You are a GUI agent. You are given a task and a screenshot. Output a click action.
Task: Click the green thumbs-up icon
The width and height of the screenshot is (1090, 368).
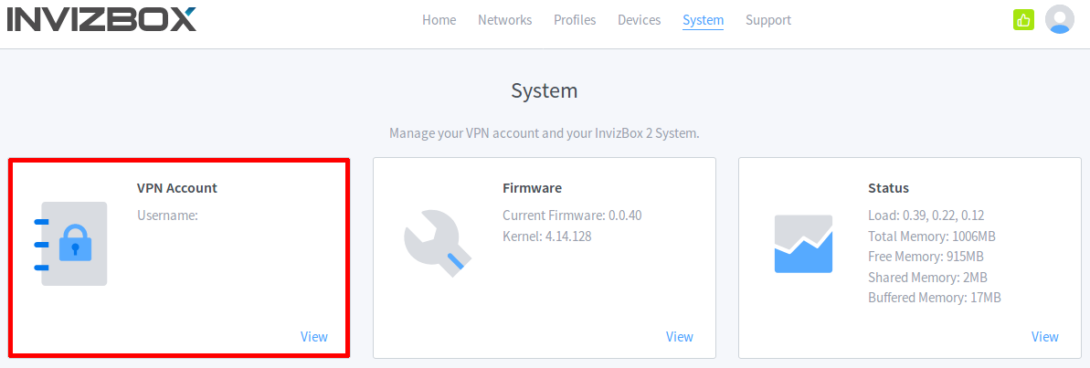tap(1022, 19)
